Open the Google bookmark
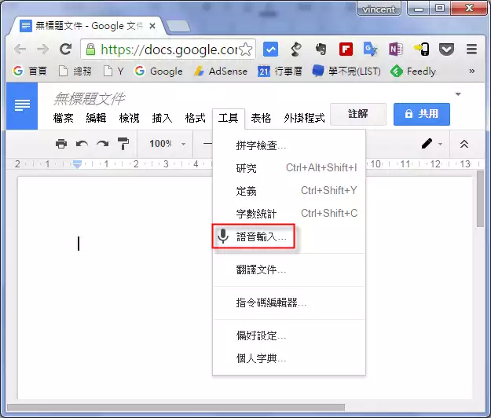This screenshot has width=491, height=418. click(158, 71)
